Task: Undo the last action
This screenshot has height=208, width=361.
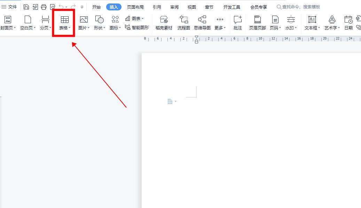Action: (61, 7)
